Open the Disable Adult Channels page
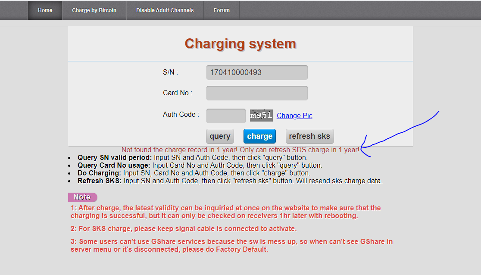The width and height of the screenshot is (481, 275). (x=164, y=10)
